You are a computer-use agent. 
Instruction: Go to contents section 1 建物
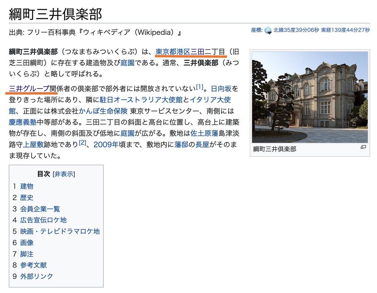point(27,186)
